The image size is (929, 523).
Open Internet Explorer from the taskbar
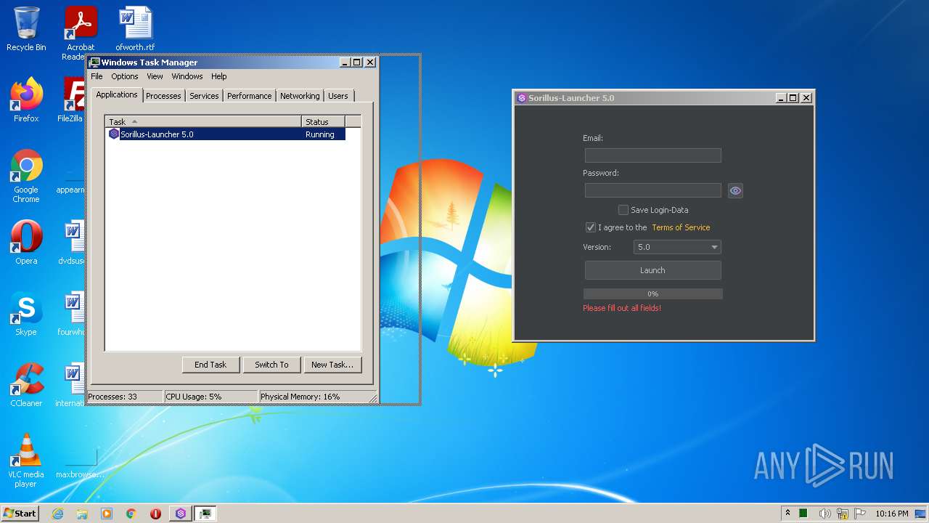[57, 514]
